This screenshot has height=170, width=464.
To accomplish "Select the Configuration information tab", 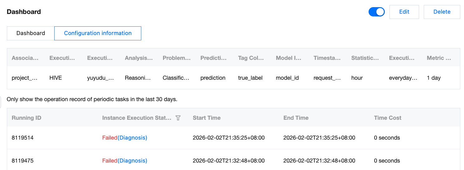I will point(98,33).
